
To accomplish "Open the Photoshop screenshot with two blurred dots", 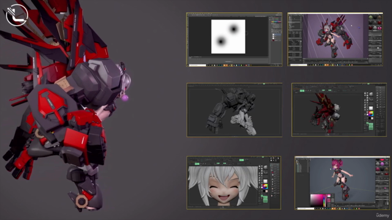I will [x=235, y=39].
